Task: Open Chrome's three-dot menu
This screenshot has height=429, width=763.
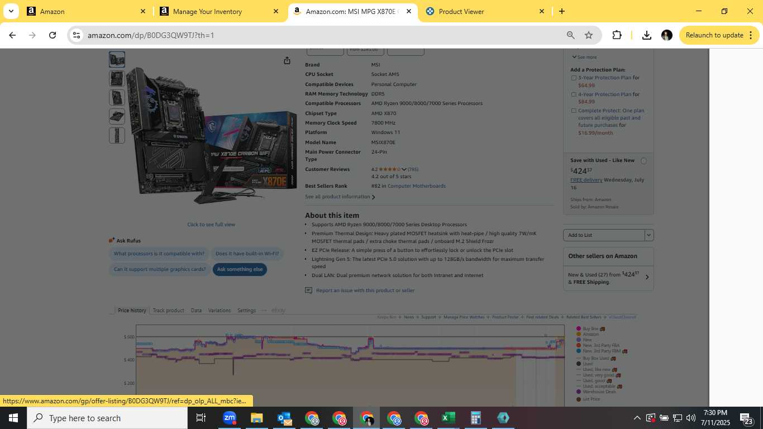Action: click(x=750, y=35)
